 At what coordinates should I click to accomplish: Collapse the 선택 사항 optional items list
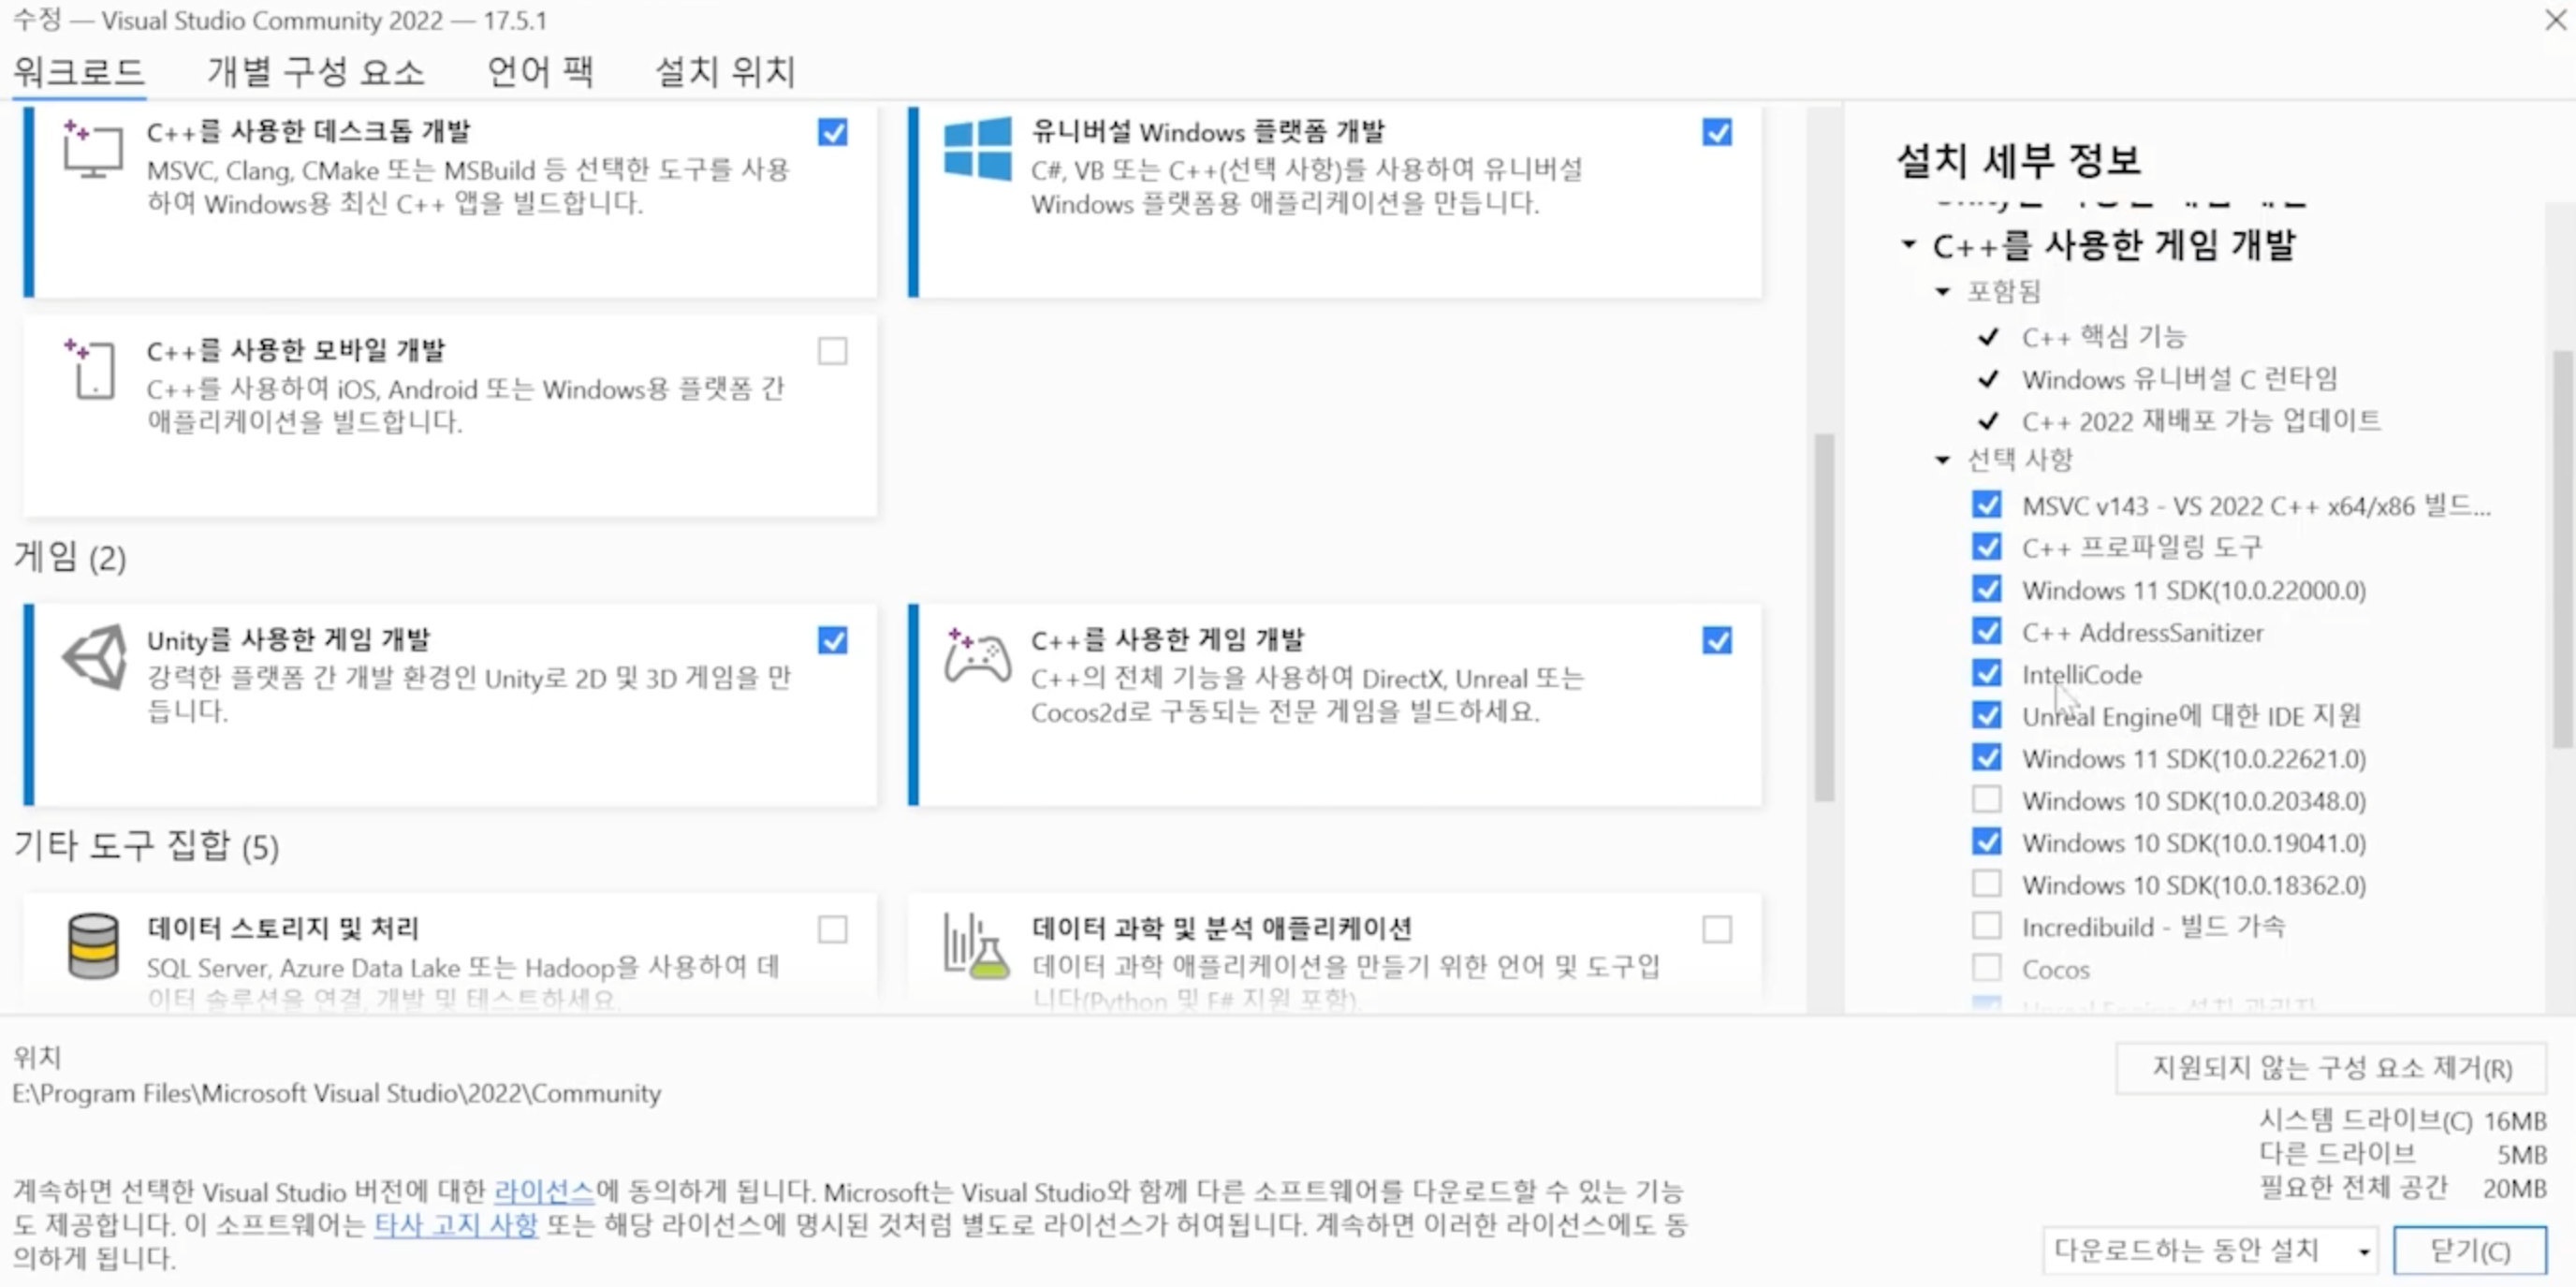click(x=1942, y=460)
